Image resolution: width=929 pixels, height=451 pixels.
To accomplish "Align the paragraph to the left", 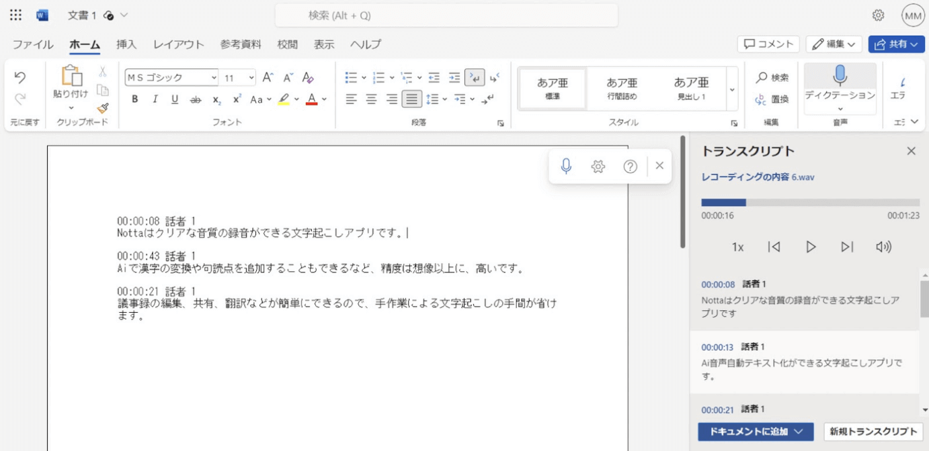I will click(x=351, y=99).
